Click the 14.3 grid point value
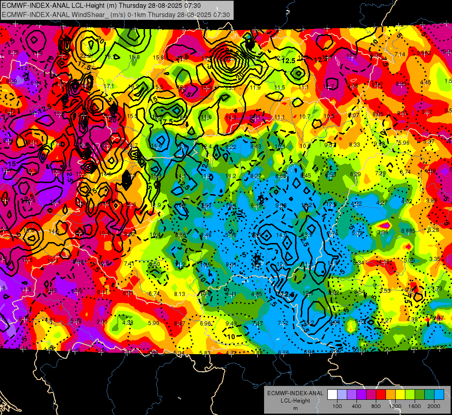452x415 pixels. [230, 117]
